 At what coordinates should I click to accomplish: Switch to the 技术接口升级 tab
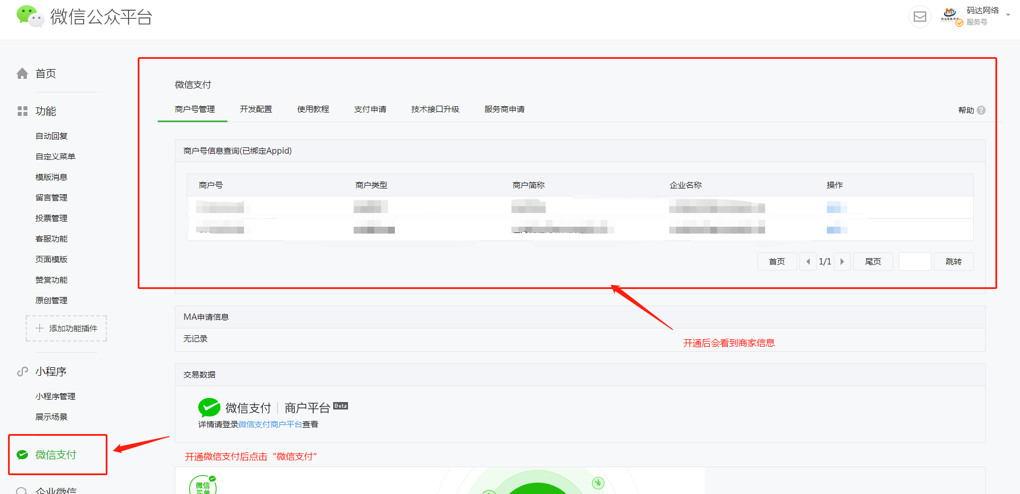435,109
